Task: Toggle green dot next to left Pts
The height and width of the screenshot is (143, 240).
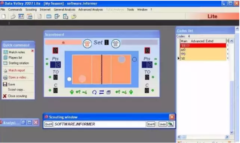Action: click(x=47, y=64)
